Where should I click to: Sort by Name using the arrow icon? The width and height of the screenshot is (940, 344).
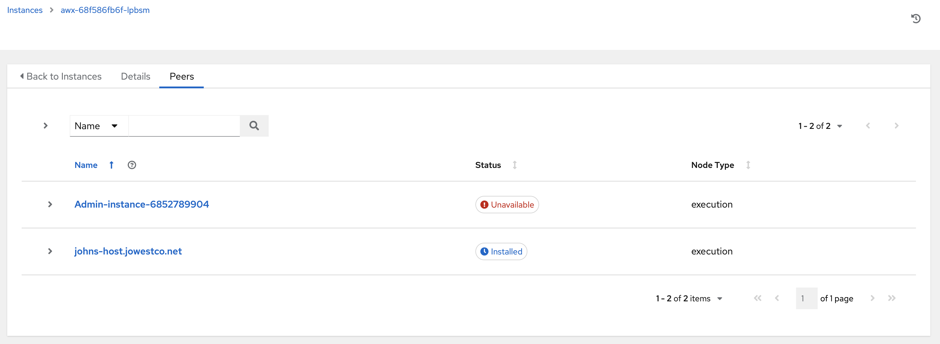coord(111,165)
